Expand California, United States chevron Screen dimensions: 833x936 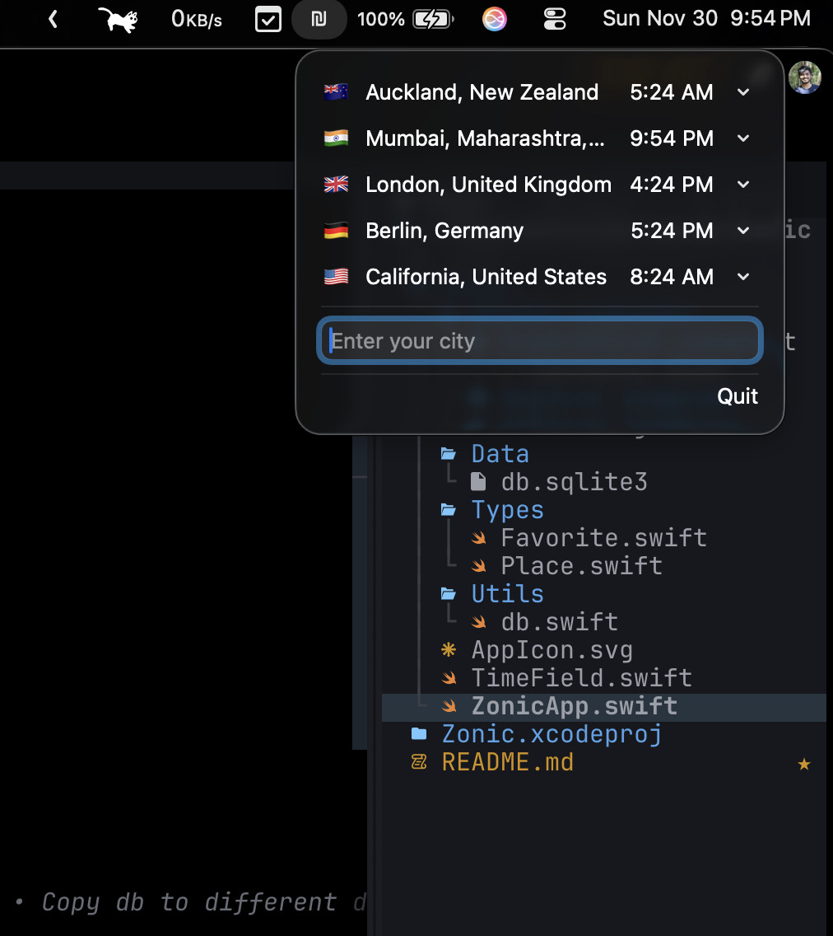click(743, 277)
